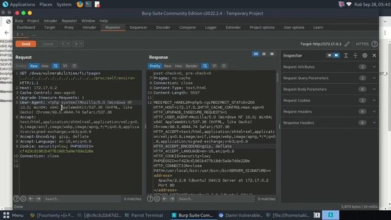Click the request Search field

tap(81, 199)
